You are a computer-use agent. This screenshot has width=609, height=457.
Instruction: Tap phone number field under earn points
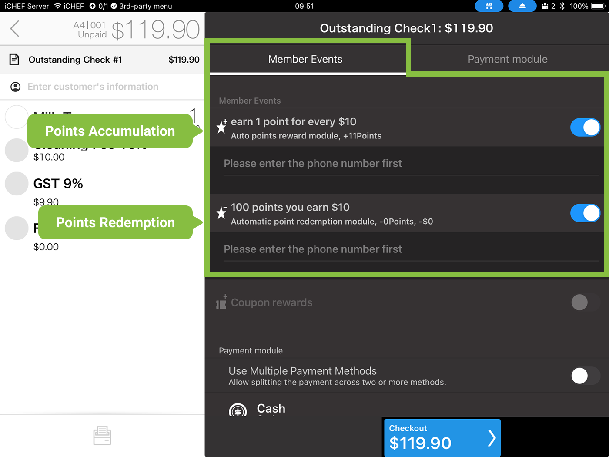point(411,164)
